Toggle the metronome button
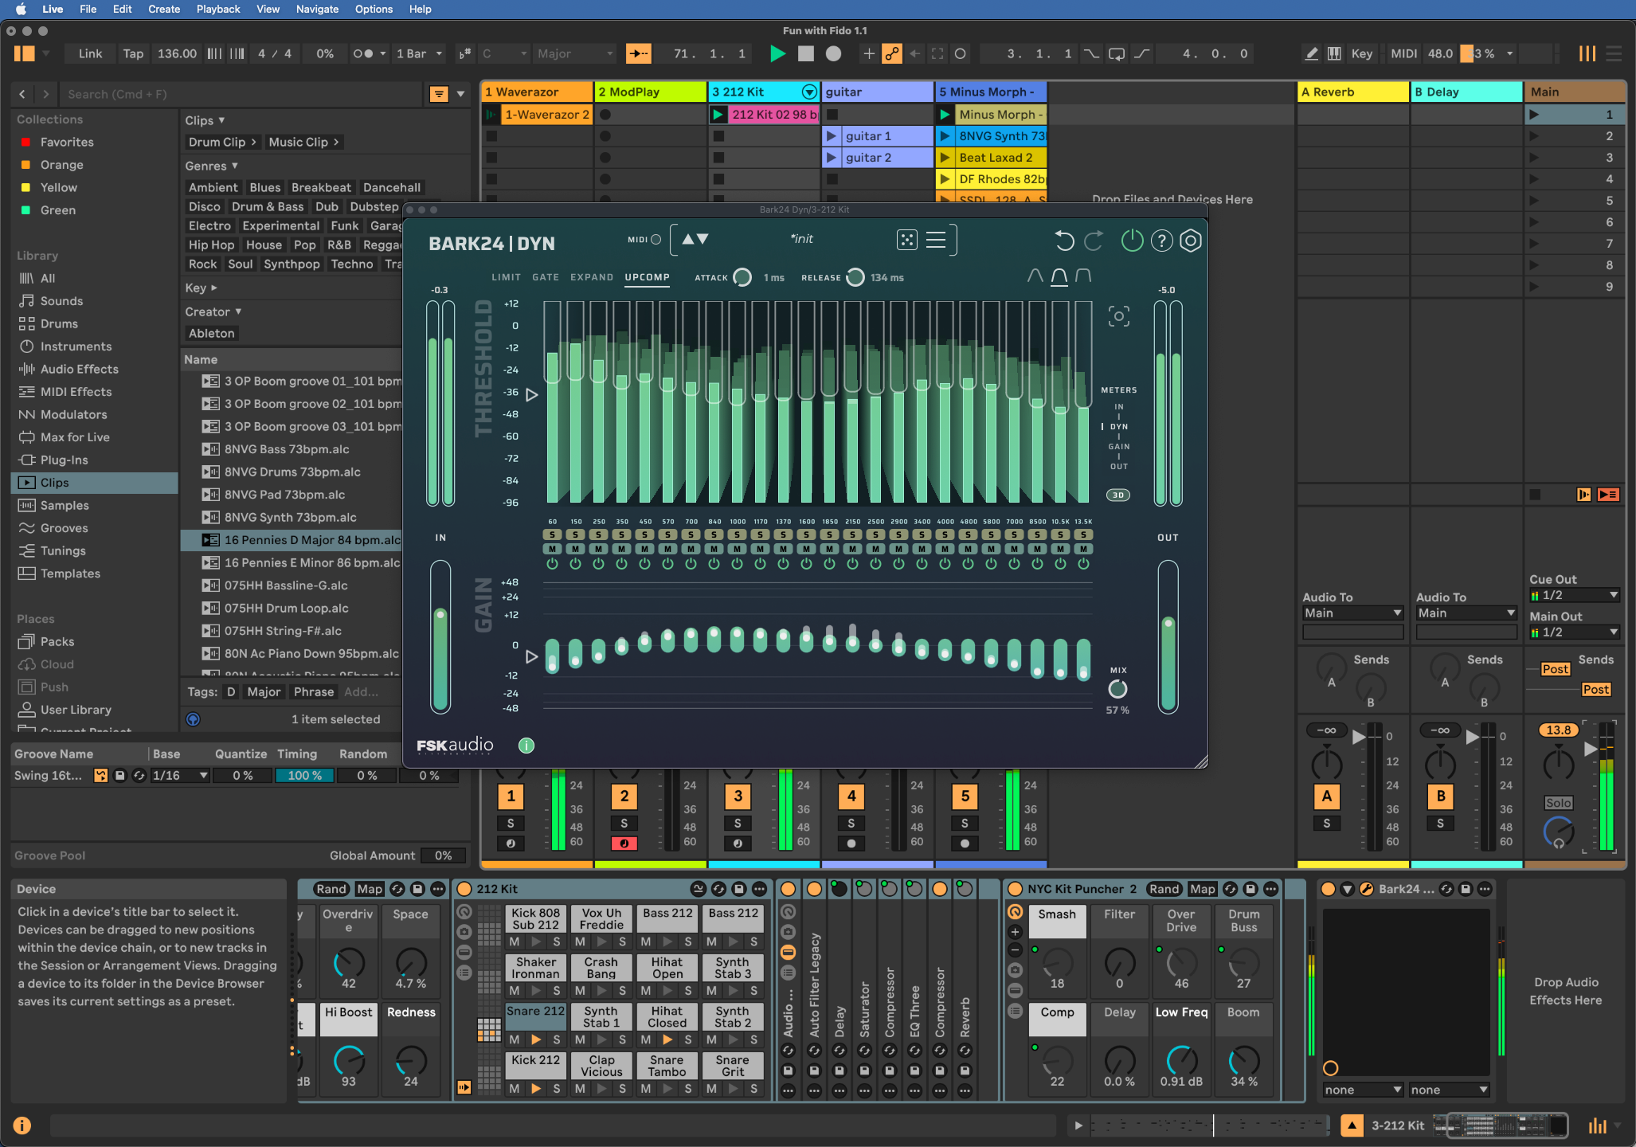This screenshot has width=1636, height=1147. coord(363,53)
